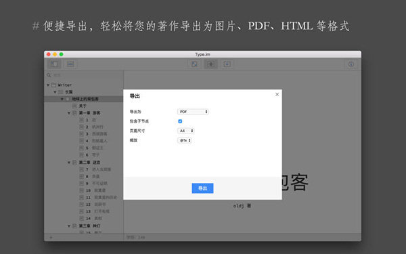This screenshot has width=406, height=254.
Task: Click the document icon beside 第一章
Action: [x=74, y=113]
